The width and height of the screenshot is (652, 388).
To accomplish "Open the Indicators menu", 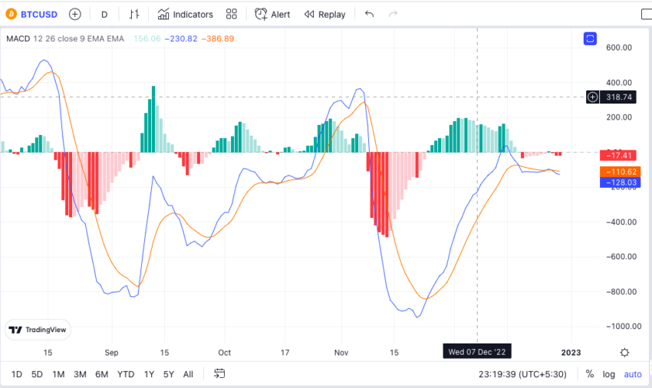I will click(x=185, y=14).
